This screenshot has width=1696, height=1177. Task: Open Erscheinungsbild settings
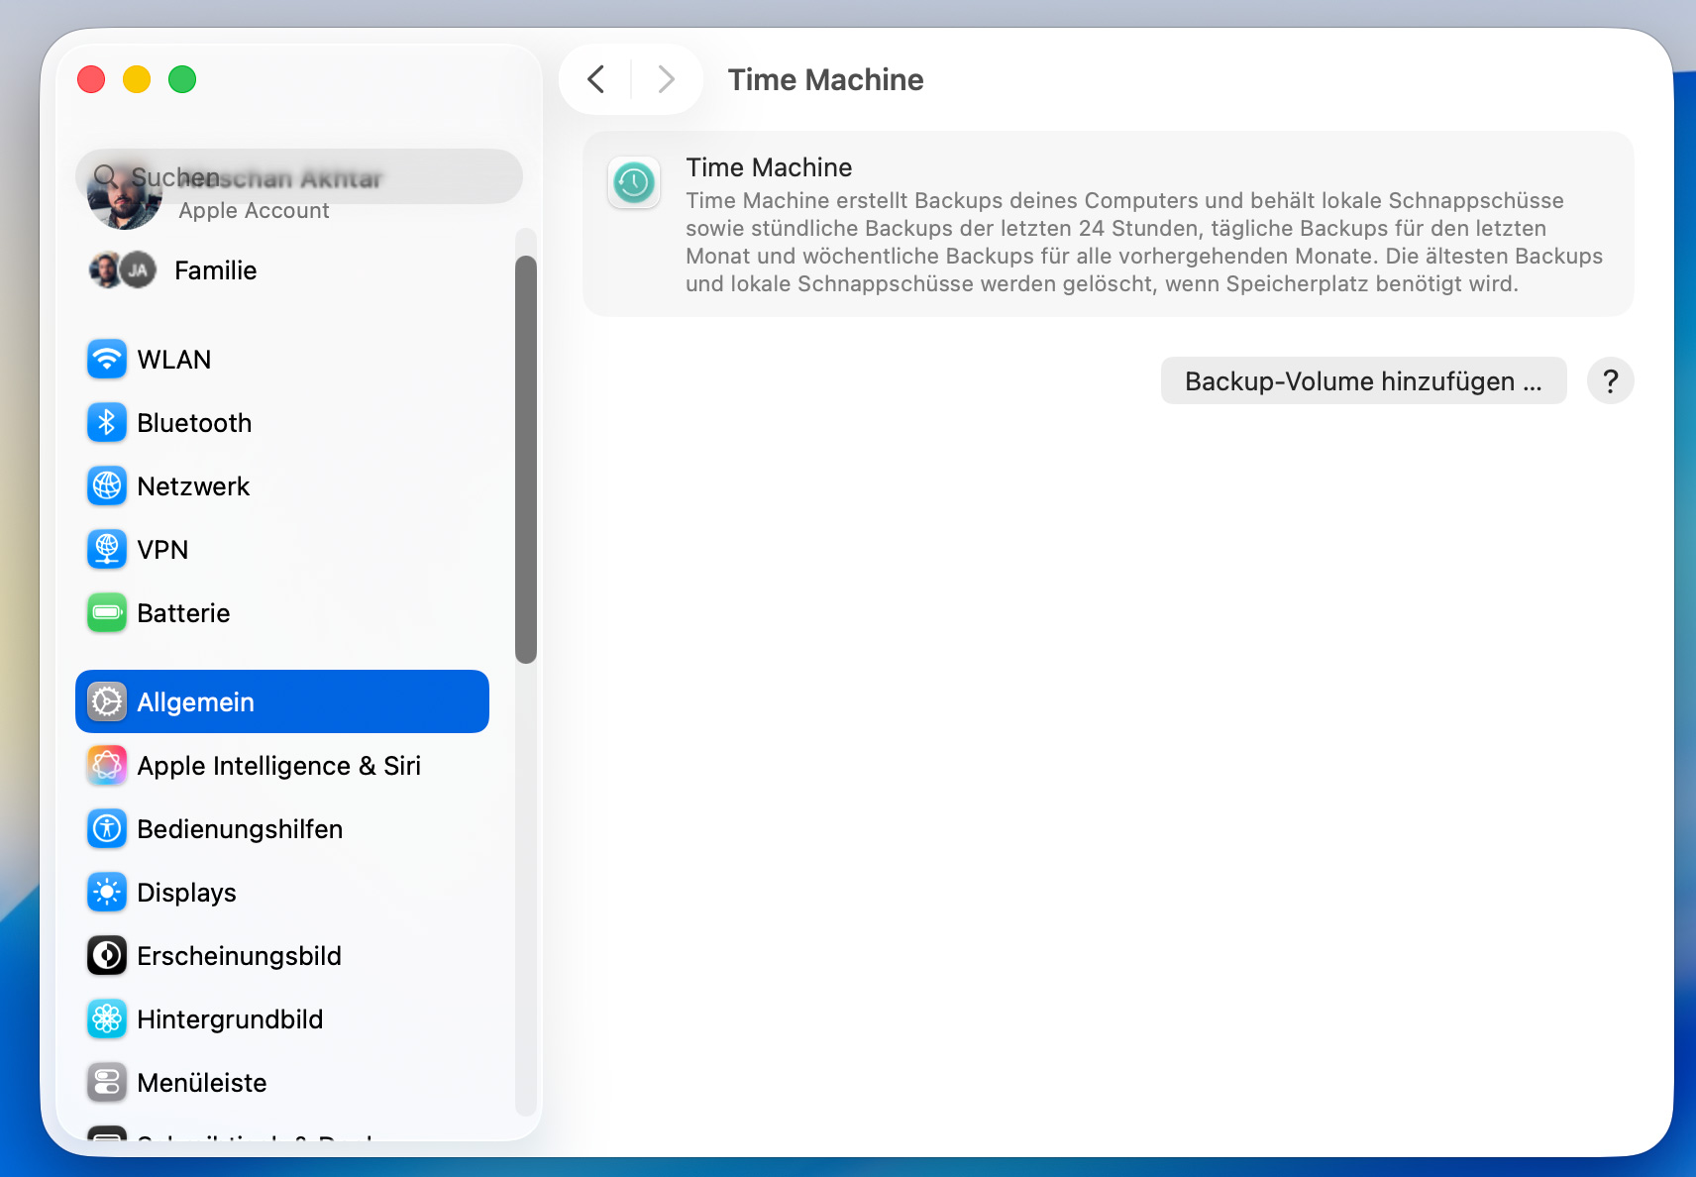282,956
